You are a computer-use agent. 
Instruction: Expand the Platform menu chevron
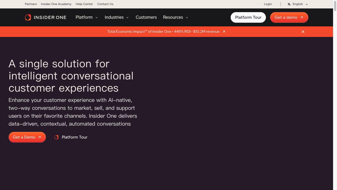(97, 17)
